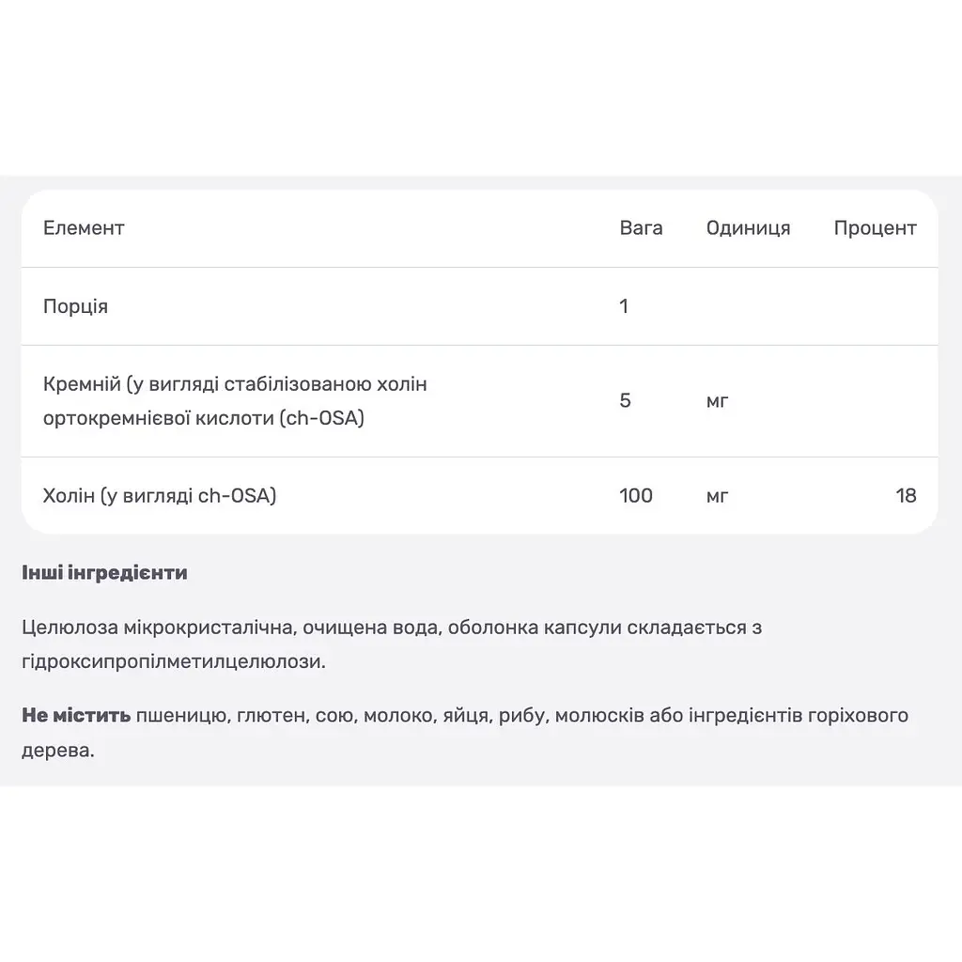Select the Кремній ingredient row text
This screenshot has width=962, height=962.
tap(235, 400)
